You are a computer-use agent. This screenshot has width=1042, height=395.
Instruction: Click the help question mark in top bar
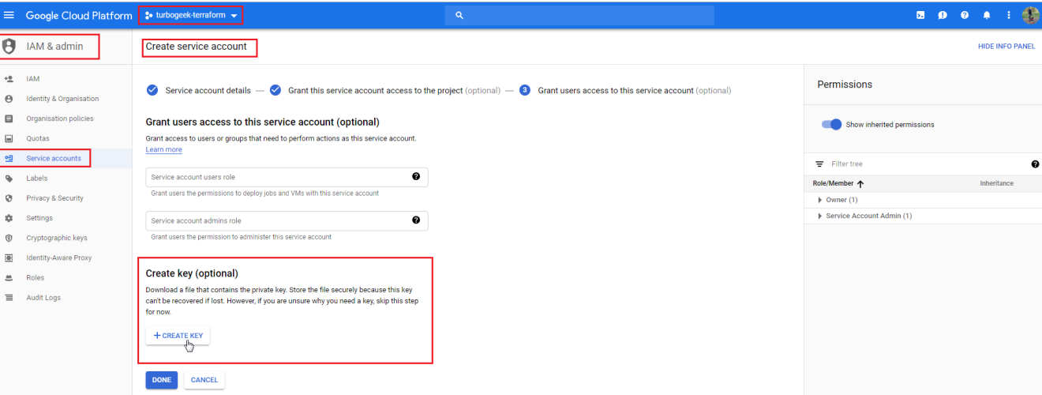[x=965, y=15]
